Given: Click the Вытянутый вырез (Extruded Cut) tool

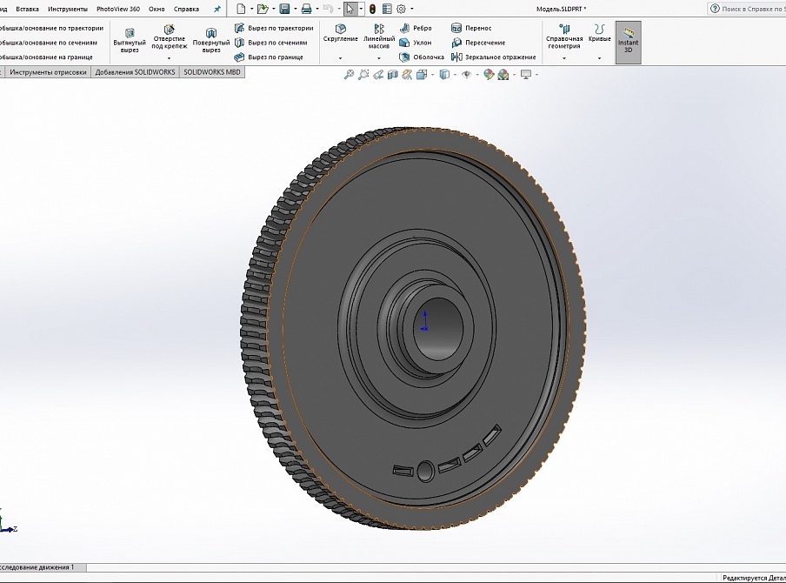Looking at the screenshot, I should tap(130, 40).
